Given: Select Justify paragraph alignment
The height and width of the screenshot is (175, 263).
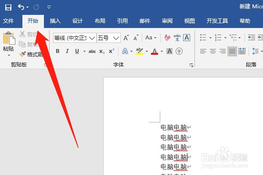Looking at the screenshot, I should pos(232,51).
